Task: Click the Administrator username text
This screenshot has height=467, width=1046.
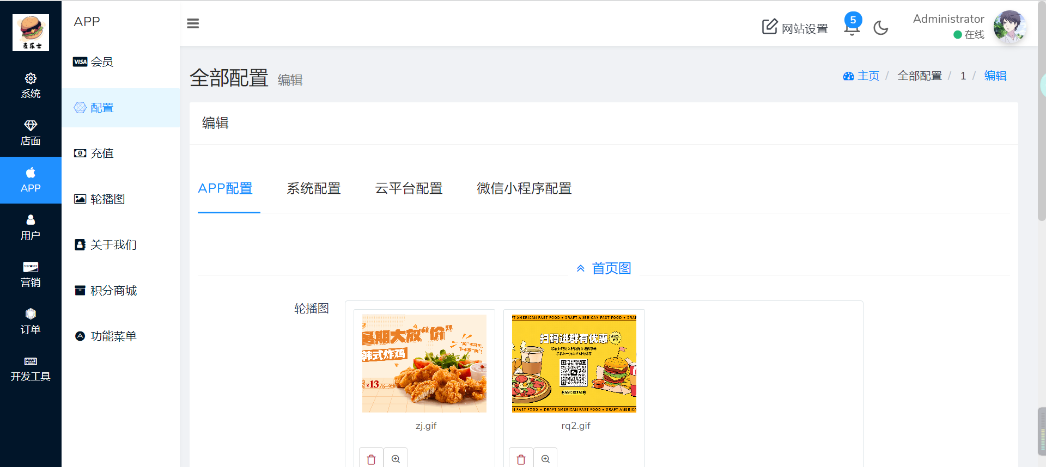Action: (948, 19)
